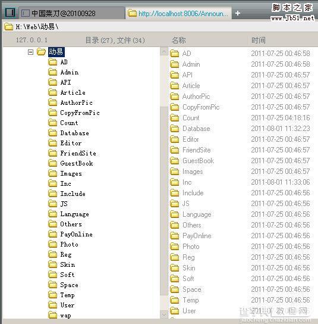
Task: Select the 动易 root folder in tree
Action: pos(56,52)
